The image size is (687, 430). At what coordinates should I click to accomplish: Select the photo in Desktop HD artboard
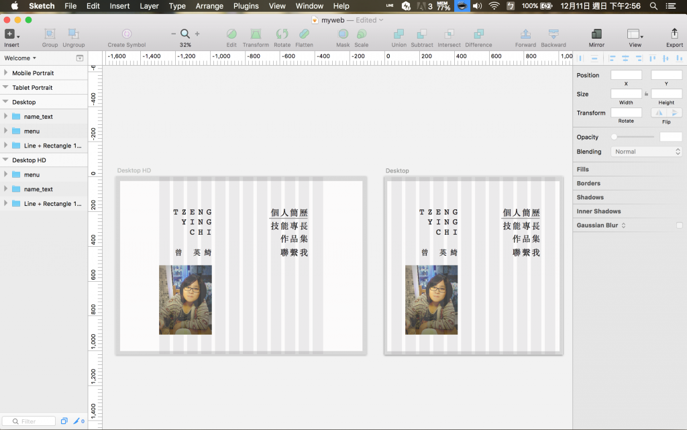(185, 300)
